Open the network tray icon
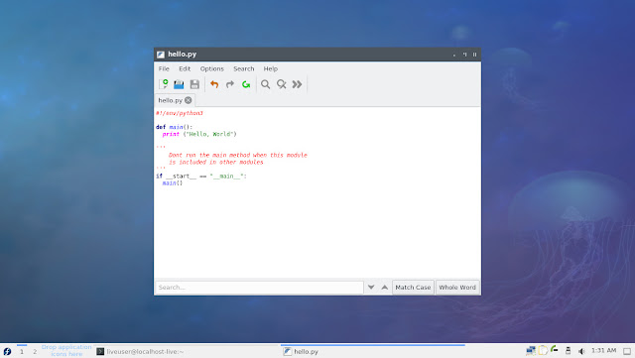This screenshot has width=635, height=358. (x=531, y=351)
